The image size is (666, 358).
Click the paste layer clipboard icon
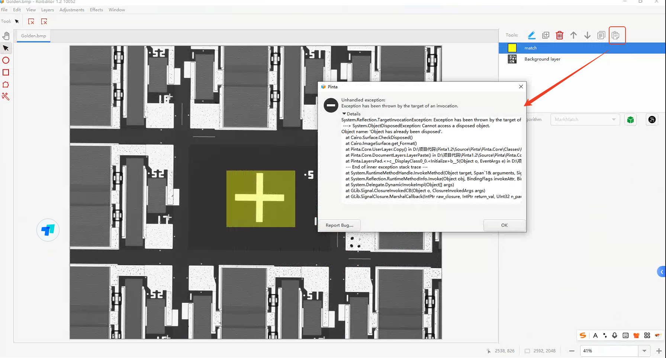[615, 35]
